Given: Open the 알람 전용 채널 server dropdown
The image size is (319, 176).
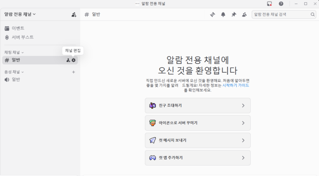Looking at the screenshot, I should [x=20, y=14].
